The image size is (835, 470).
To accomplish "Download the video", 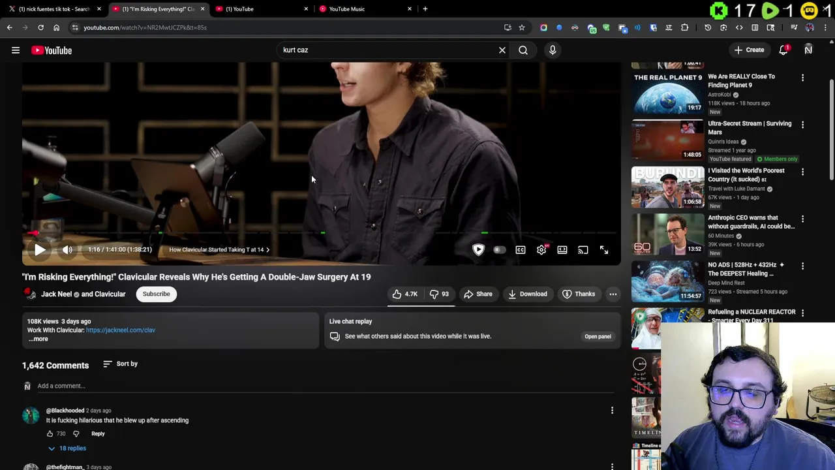I will click(527, 294).
